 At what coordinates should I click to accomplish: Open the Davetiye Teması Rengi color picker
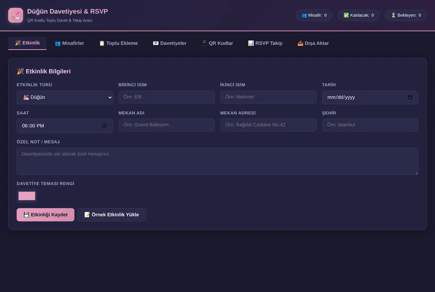click(x=27, y=196)
